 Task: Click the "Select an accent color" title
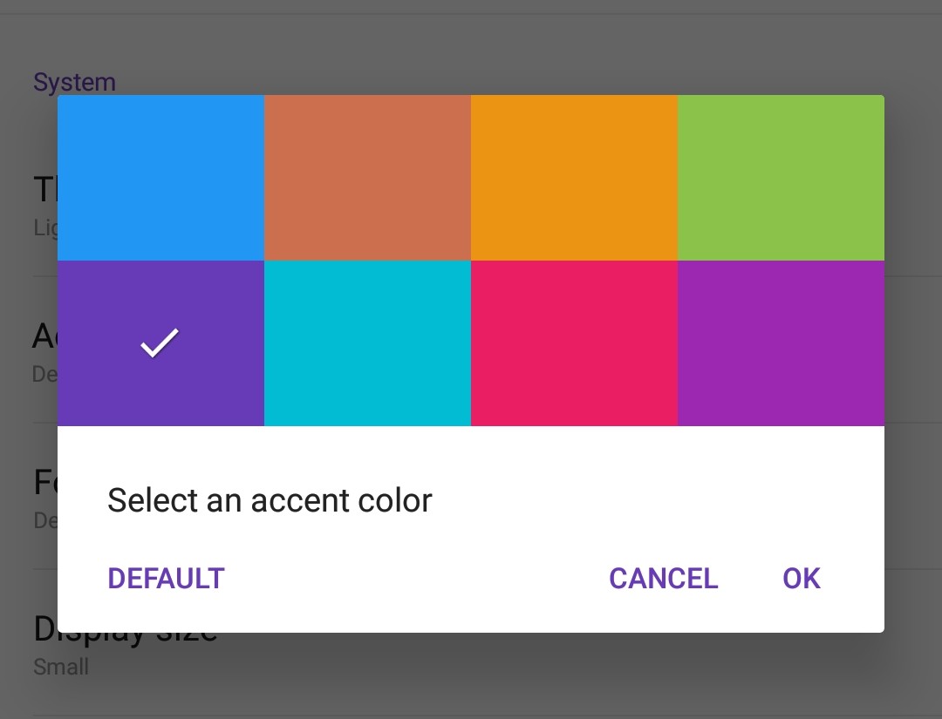270,500
